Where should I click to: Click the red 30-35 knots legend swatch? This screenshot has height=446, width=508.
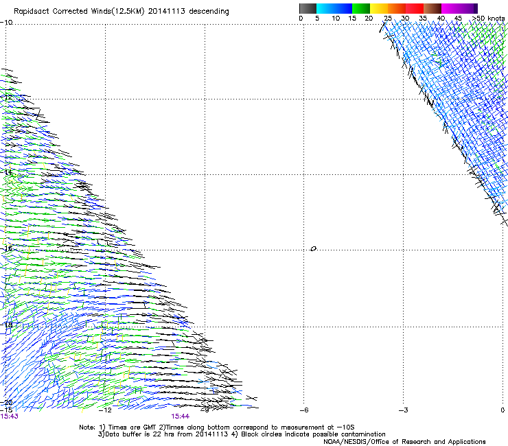click(415, 8)
